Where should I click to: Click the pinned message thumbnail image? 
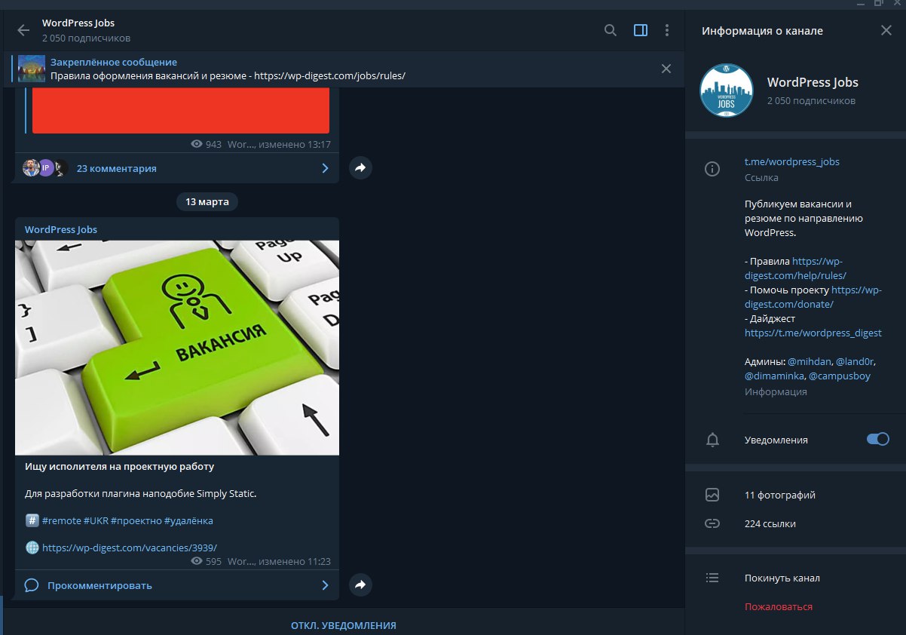[x=32, y=69]
